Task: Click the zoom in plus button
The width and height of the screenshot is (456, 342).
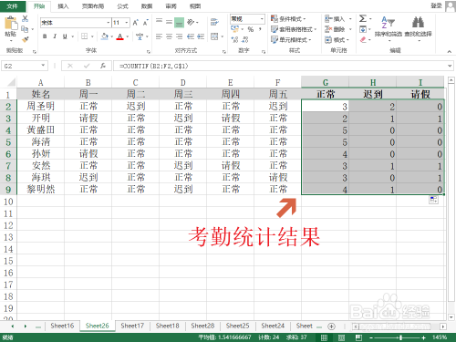Action: (423, 337)
